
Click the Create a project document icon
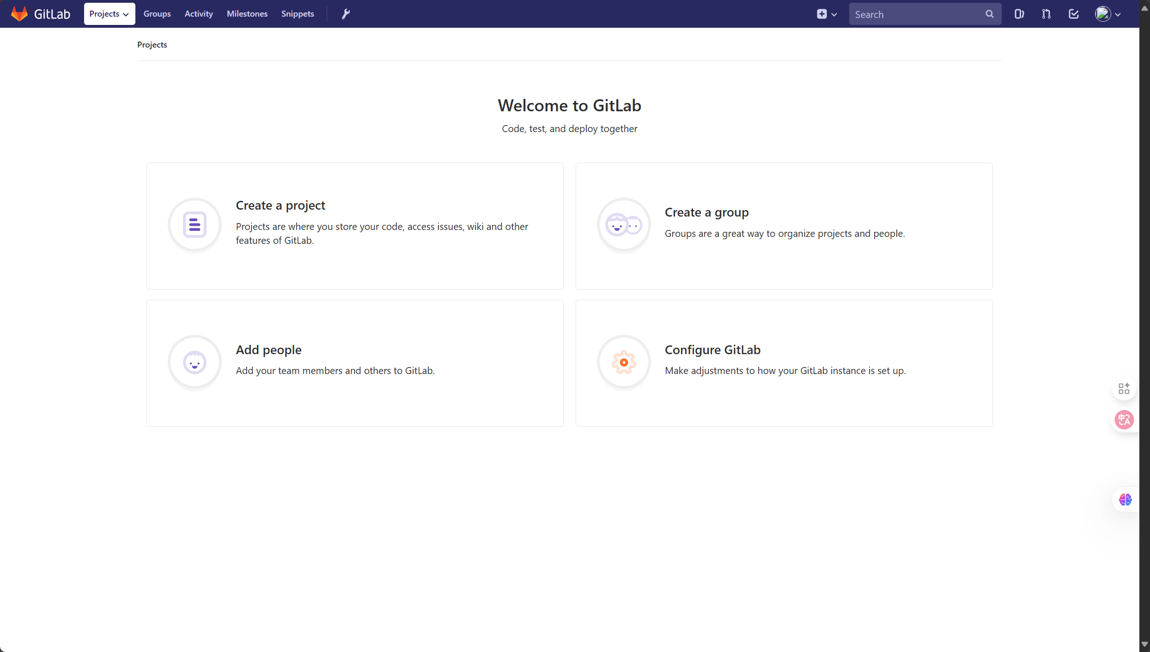pos(195,225)
